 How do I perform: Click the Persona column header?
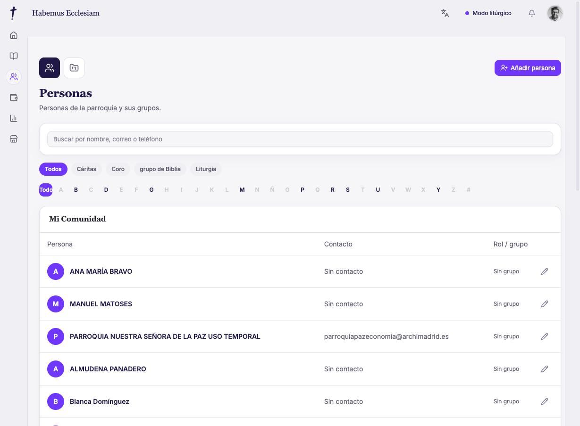(x=60, y=244)
